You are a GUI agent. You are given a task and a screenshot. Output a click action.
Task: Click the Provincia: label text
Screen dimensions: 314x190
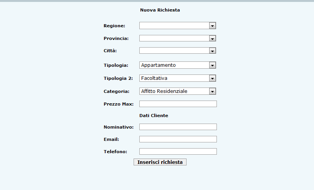pyautogui.click(x=116, y=38)
